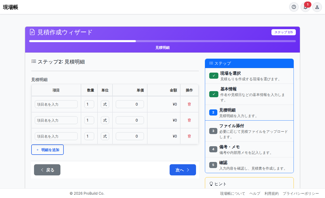Go back with the 戻る button

click(x=47, y=170)
